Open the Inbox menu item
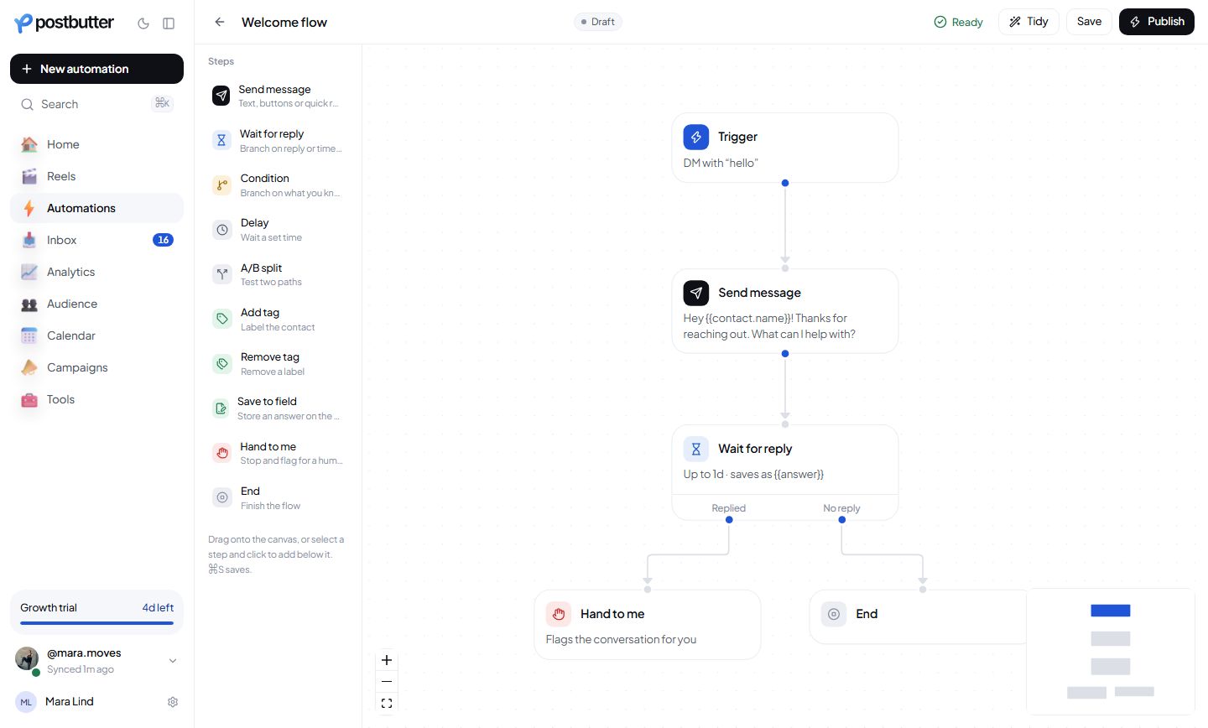1208x728 pixels. pos(96,240)
